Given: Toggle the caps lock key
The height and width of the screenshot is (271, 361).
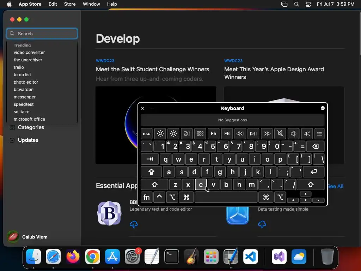Looking at the screenshot, I should pos(151,172).
